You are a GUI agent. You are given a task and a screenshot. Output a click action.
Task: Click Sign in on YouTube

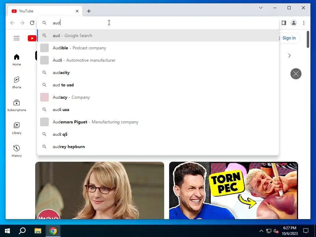coord(289,38)
